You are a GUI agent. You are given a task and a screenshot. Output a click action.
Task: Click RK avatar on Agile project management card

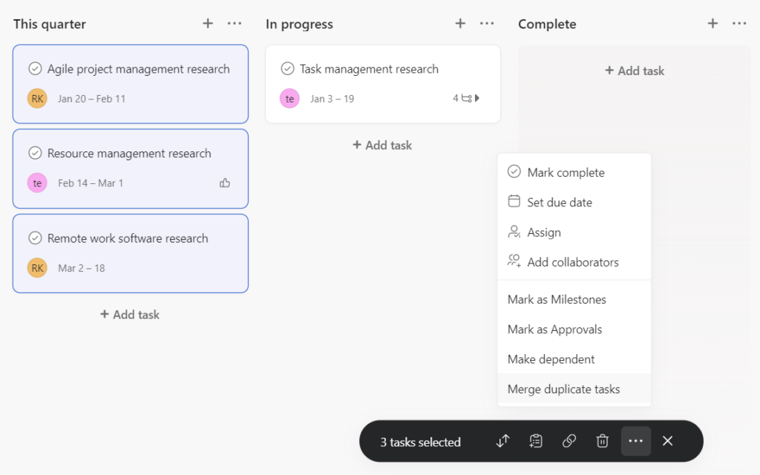tap(37, 98)
